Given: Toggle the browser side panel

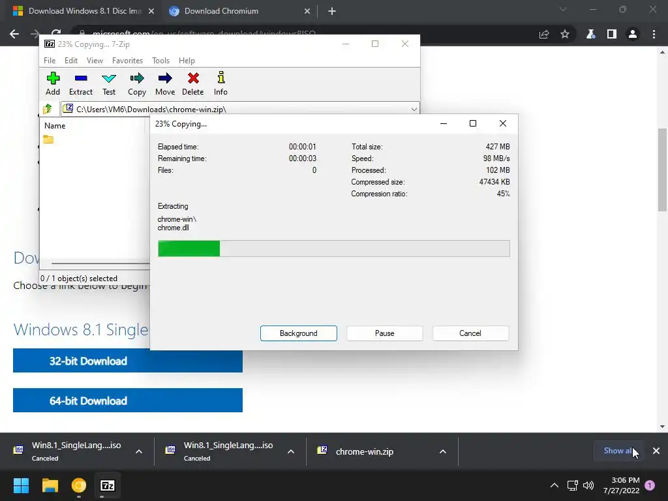Looking at the screenshot, I should coord(612,34).
